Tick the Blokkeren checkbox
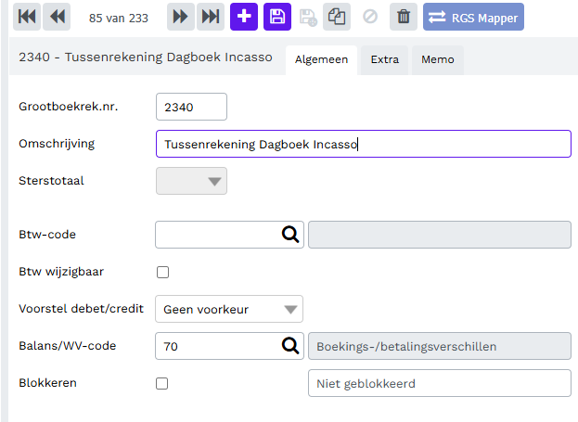This screenshot has width=578, height=422. point(163,383)
